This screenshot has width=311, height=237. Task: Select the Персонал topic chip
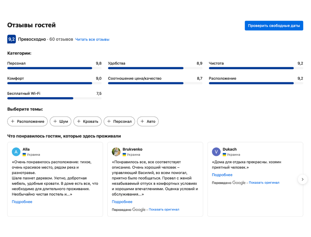(119, 121)
